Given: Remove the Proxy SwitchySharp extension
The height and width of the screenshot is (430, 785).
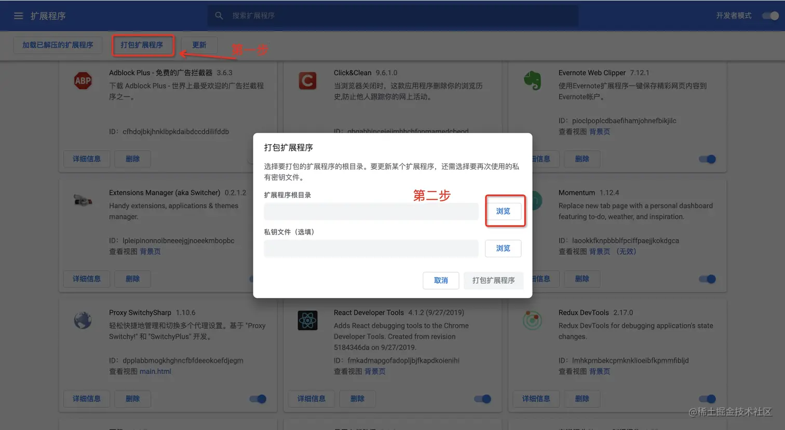Looking at the screenshot, I should pyautogui.click(x=132, y=398).
